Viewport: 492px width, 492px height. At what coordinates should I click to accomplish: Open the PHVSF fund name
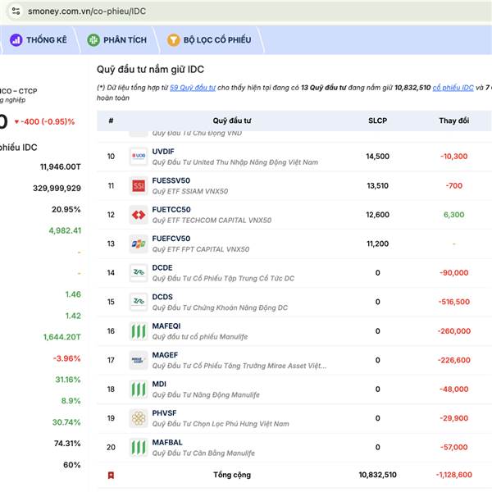click(x=164, y=413)
